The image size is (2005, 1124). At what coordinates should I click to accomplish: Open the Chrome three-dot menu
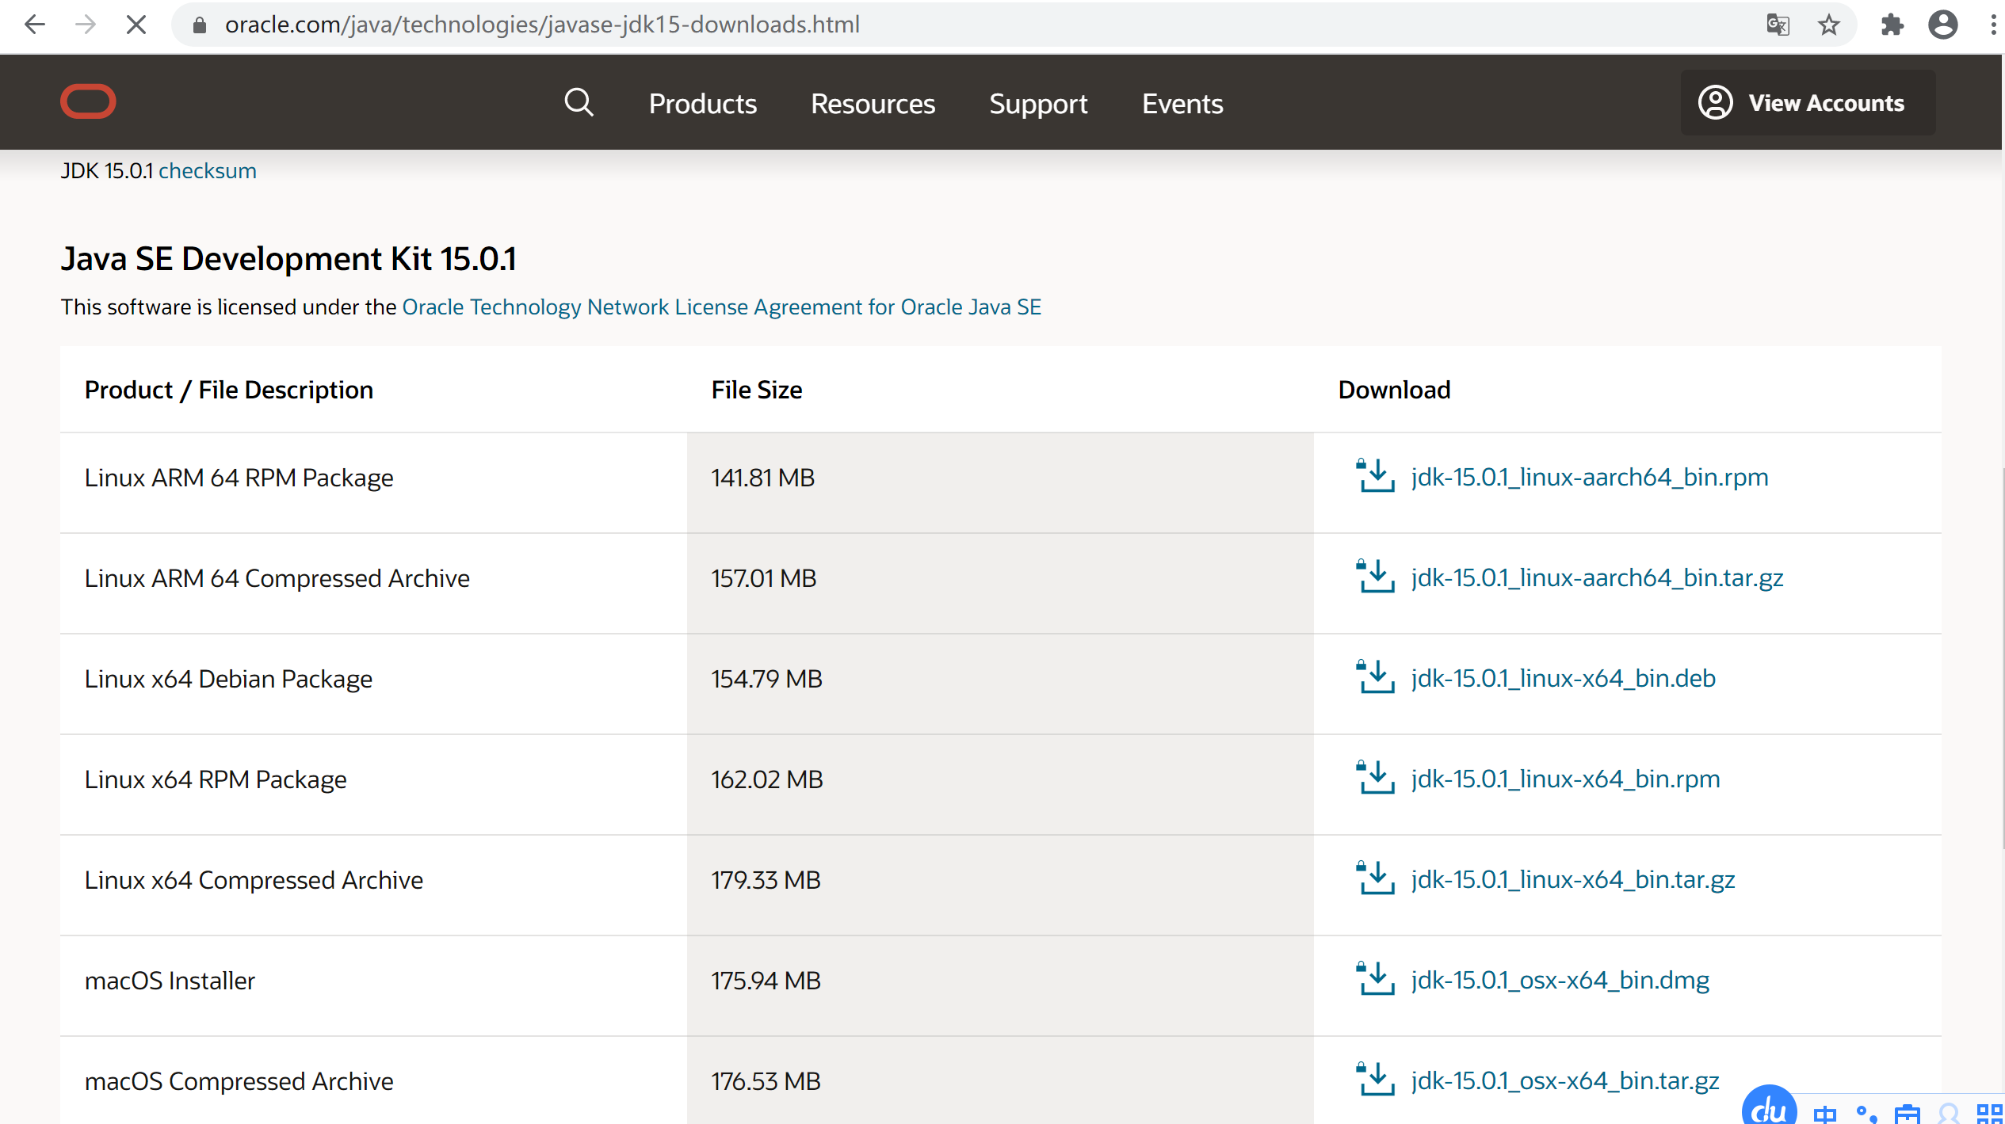pyautogui.click(x=1992, y=25)
